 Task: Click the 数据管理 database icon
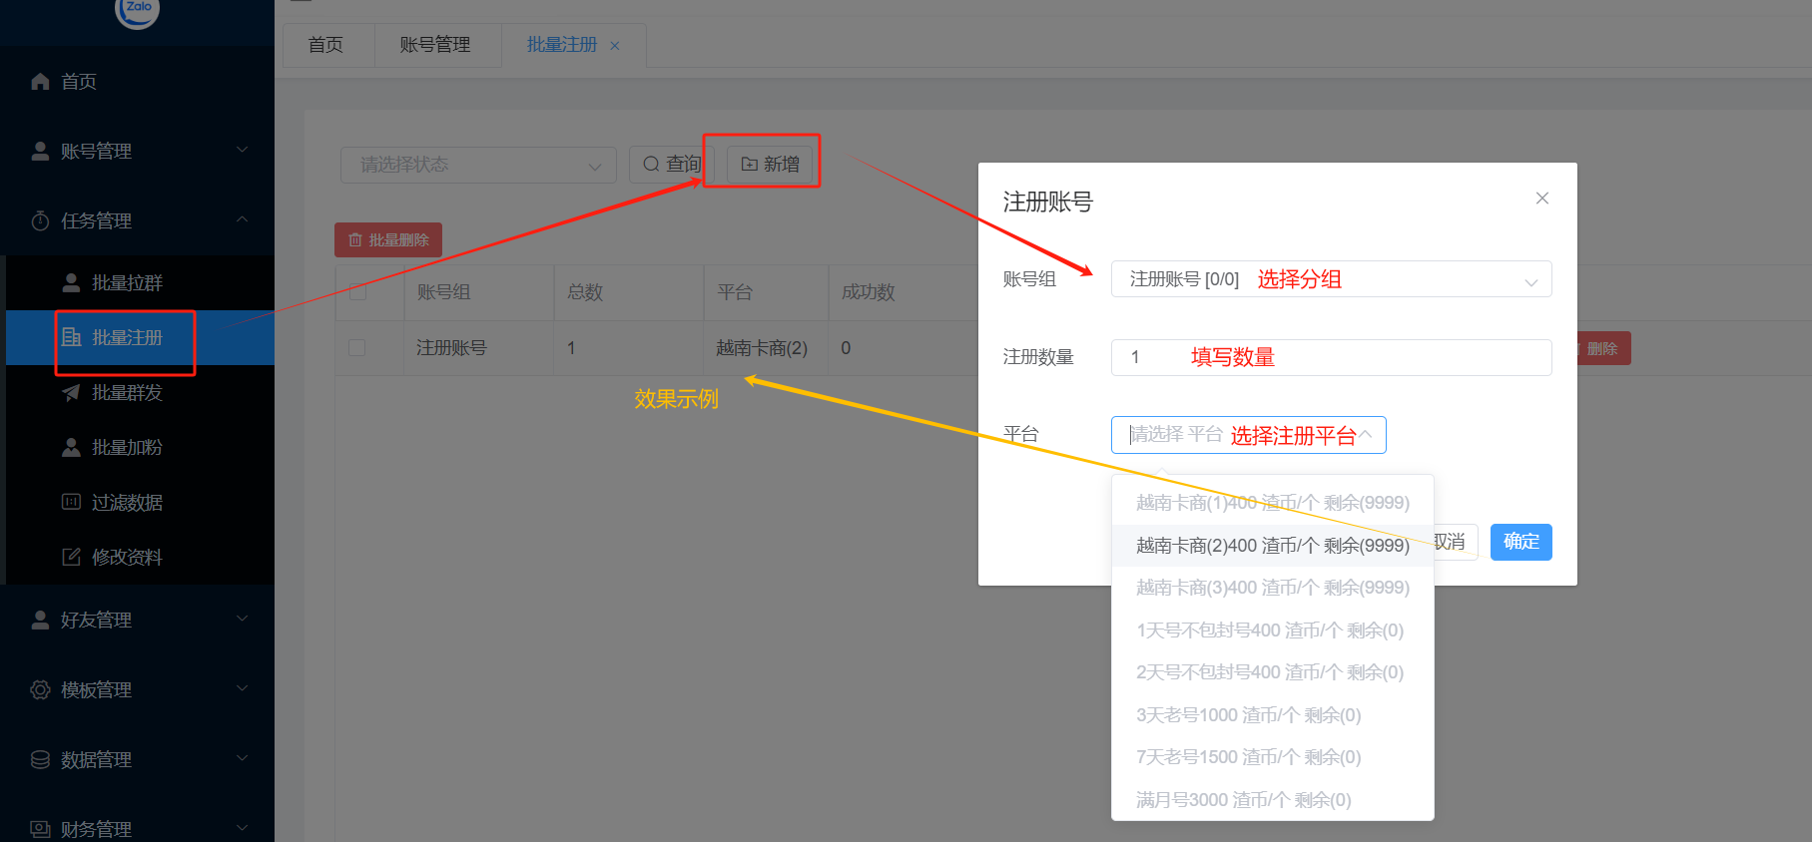tap(40, 760)
